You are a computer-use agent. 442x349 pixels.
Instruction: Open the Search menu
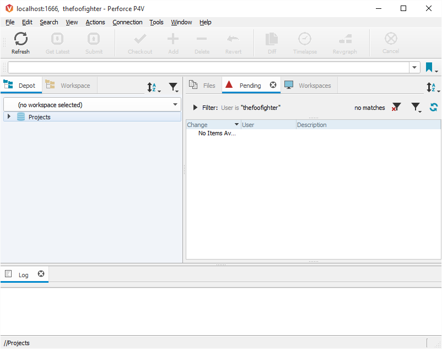(48, 22)
